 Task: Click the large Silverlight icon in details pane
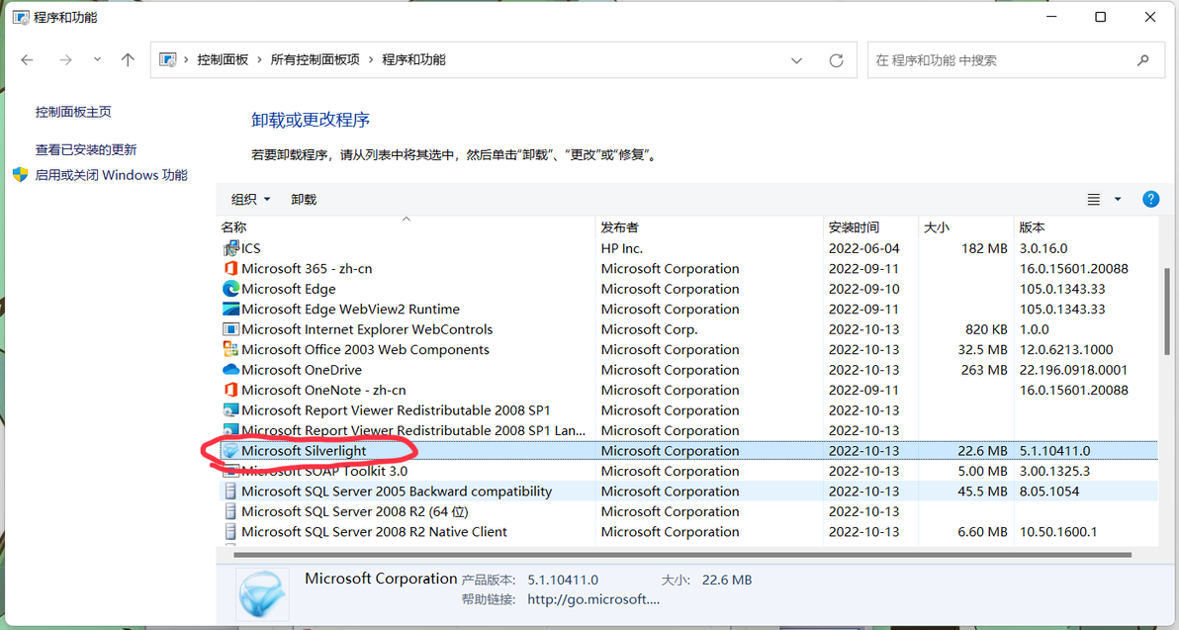(262, 594)
